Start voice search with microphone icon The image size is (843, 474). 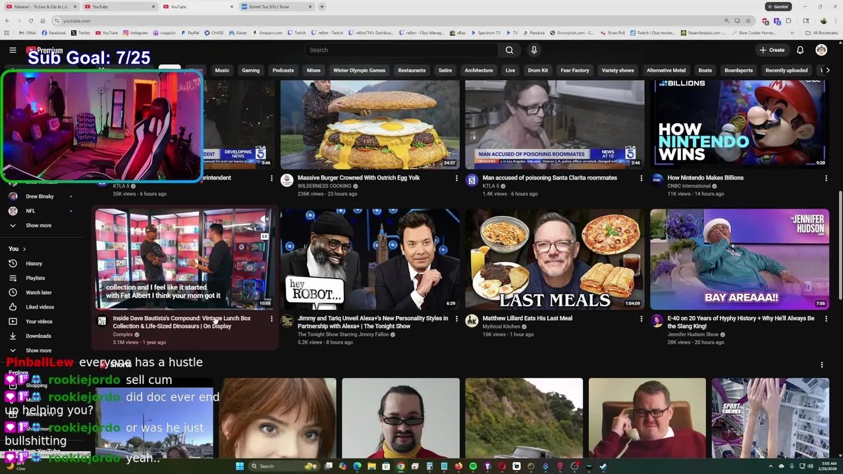(534, 50)
